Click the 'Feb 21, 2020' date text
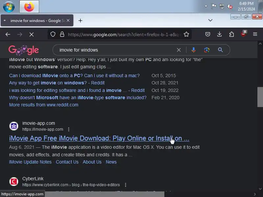Viewport: 263px width, 197px height. point(165,98)
